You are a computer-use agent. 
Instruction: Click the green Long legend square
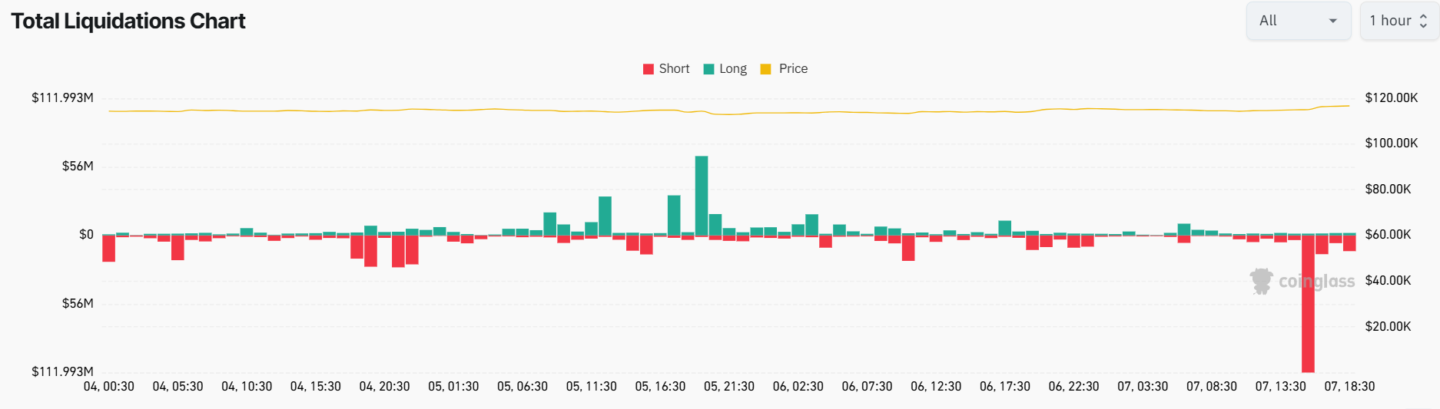708,69
